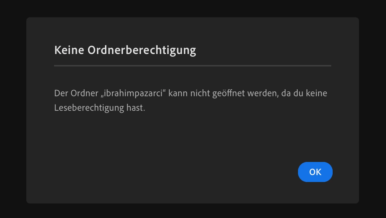
Task: Select the OK label text on the button
Action: (315, 172)
